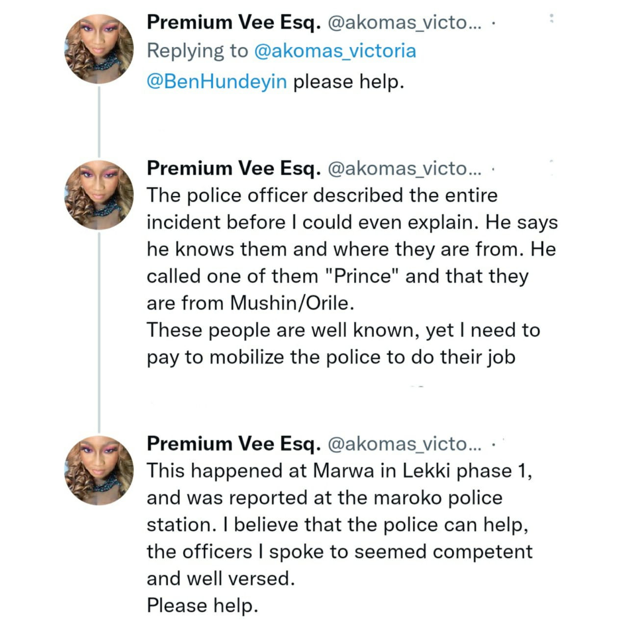The width and height of the screenshot is (626, 626).
Task: Click the Replying to label
Action: pyautogui.click(x=195, y=50)
